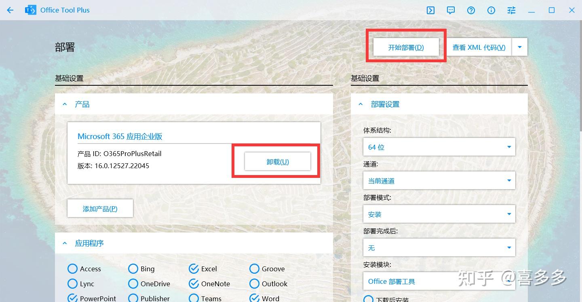Open the 体系结构 64 位 dropdown
Screen dimensions: 582x302
pos(439,147)
